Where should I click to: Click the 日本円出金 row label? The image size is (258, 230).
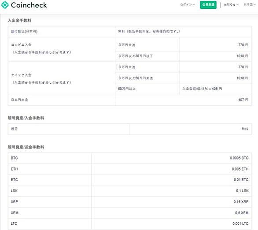[x=19, y=100]
